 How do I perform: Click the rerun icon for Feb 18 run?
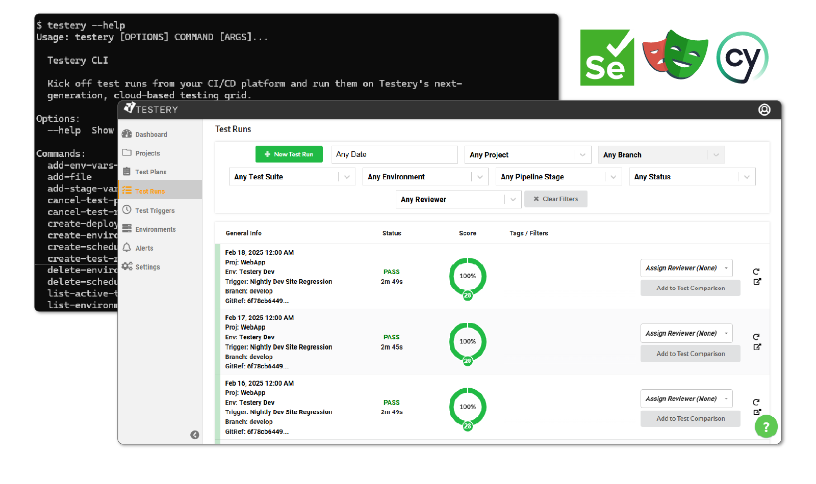pos(756,272)
